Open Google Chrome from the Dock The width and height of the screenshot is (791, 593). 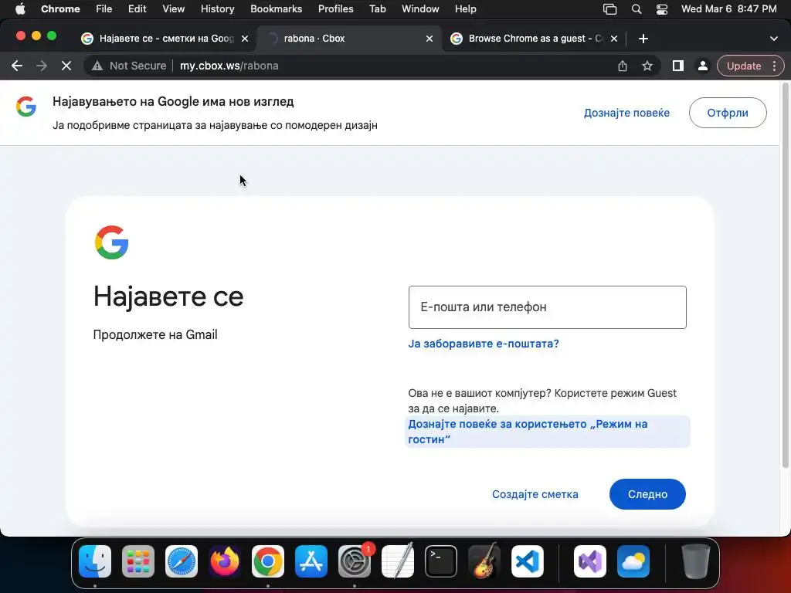268,561
